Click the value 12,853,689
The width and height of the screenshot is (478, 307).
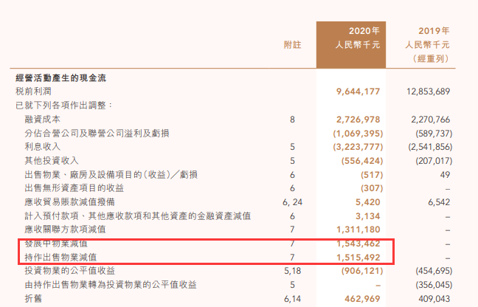429,92
